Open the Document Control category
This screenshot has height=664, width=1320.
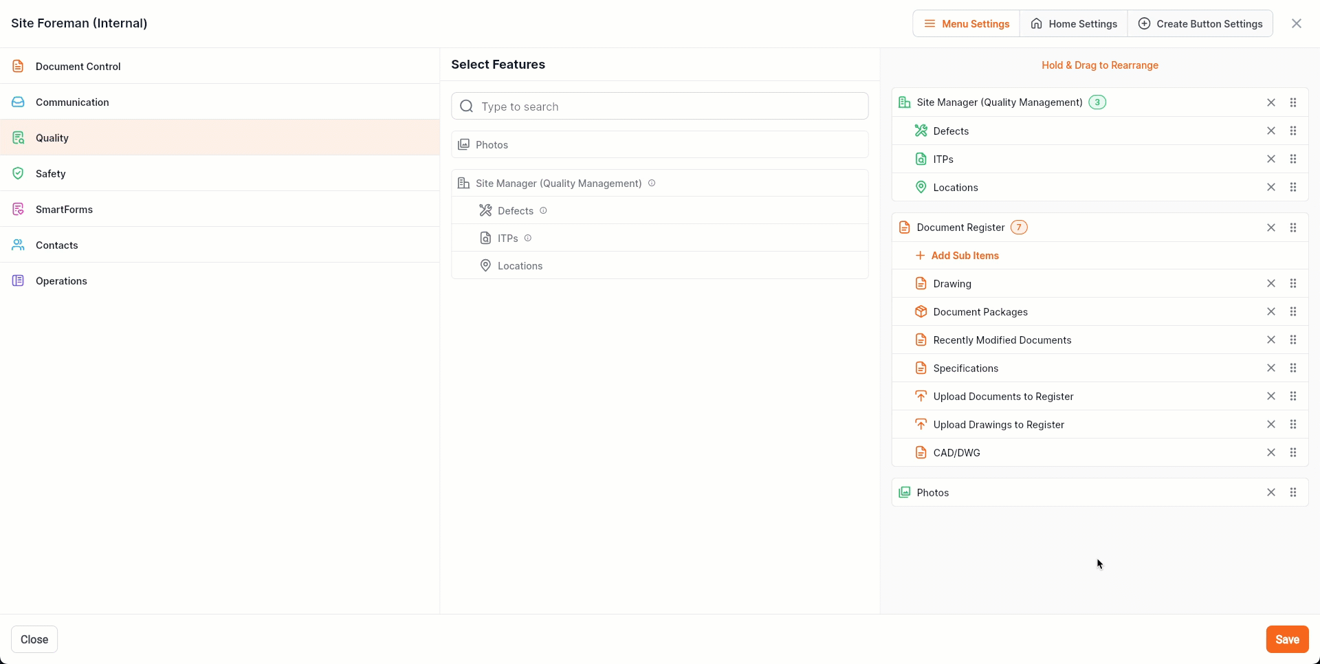click(x=78, y=67)
